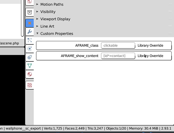Click the Tris:3,247 status entry
Screen dimensions: 174x133
[x=95, y=128]
